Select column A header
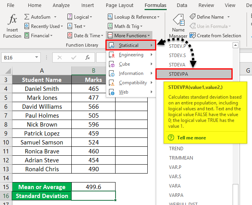This screenshot has width=252, height=205. point(41,70)
